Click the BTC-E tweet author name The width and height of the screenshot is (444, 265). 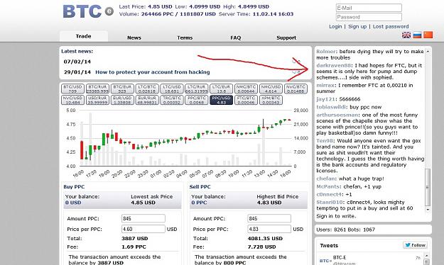pyautogui.click(x=340, y=257)
